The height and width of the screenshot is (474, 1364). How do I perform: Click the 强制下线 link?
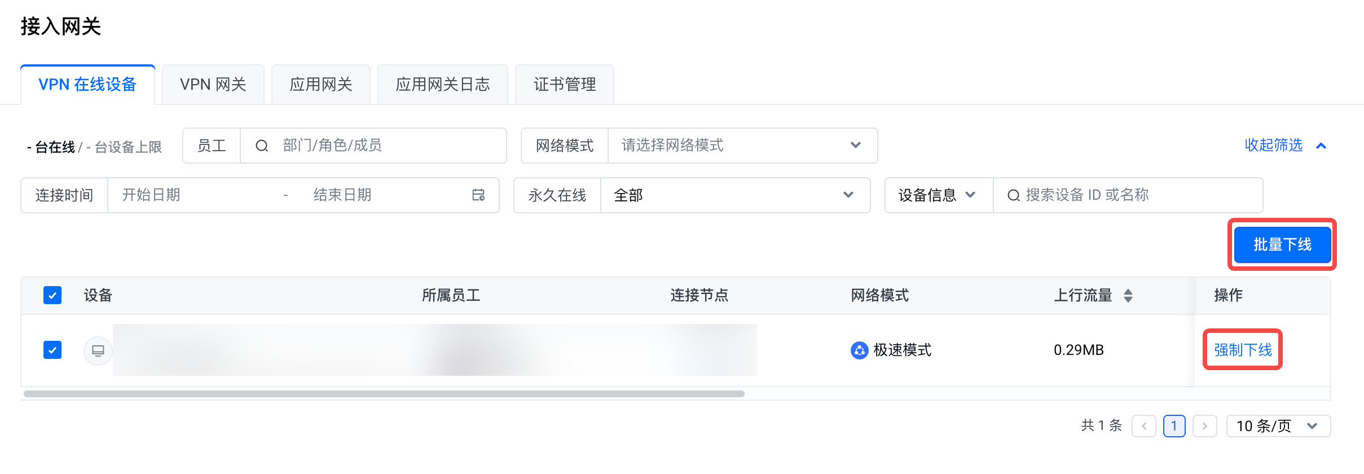1243,350
